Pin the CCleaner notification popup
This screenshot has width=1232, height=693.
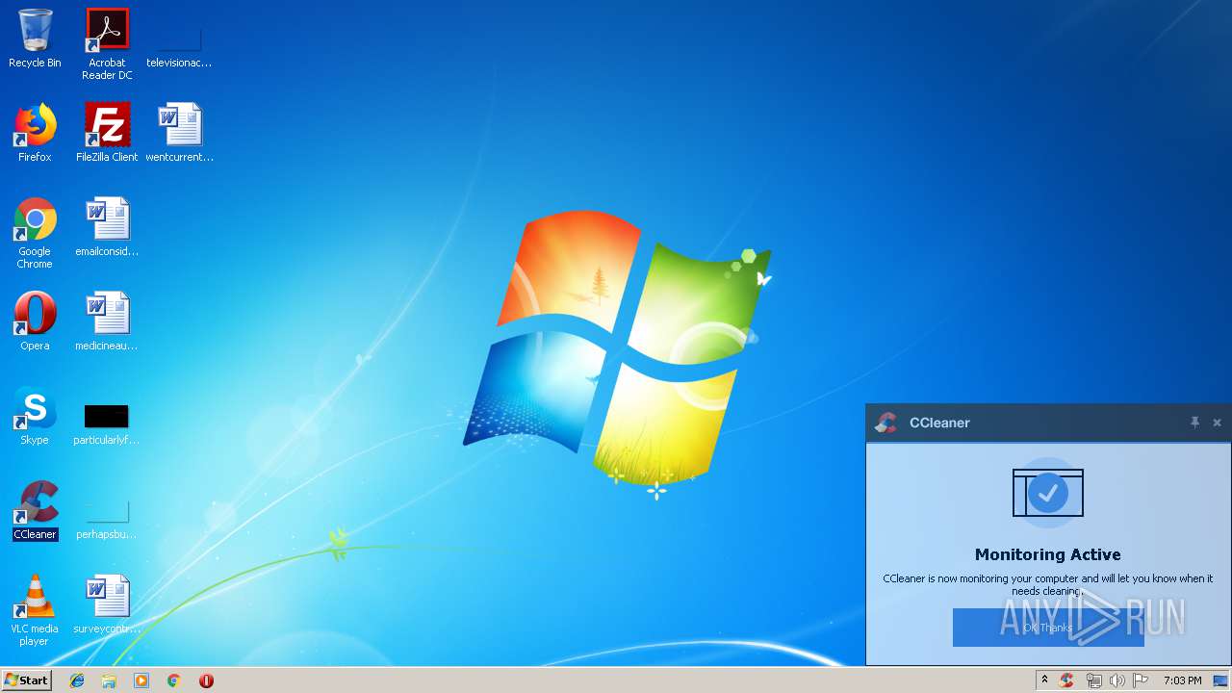click(x=1194, y=422)
